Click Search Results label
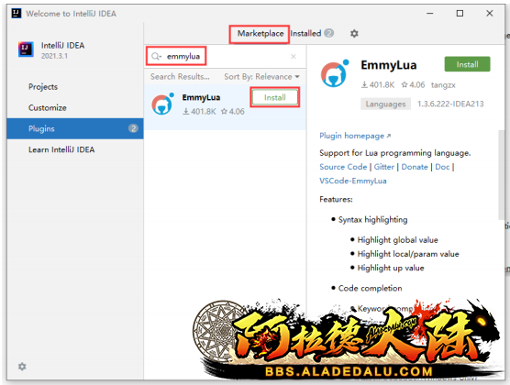 point(180,77)
